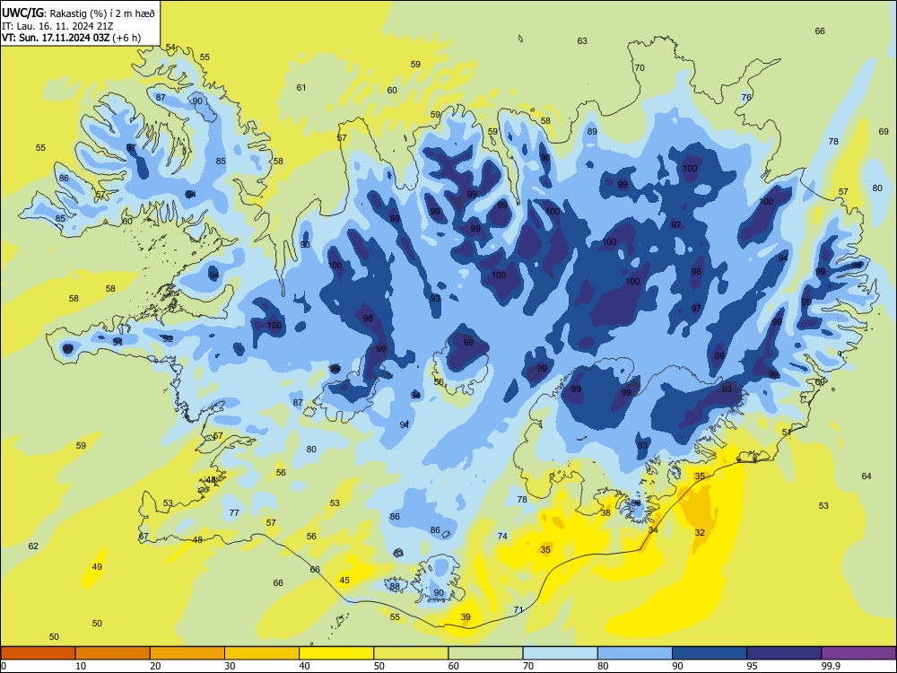This screenshot has height=673, width=897.
Task: Click the amber 20–30 legend swatch
Action: 187,653
